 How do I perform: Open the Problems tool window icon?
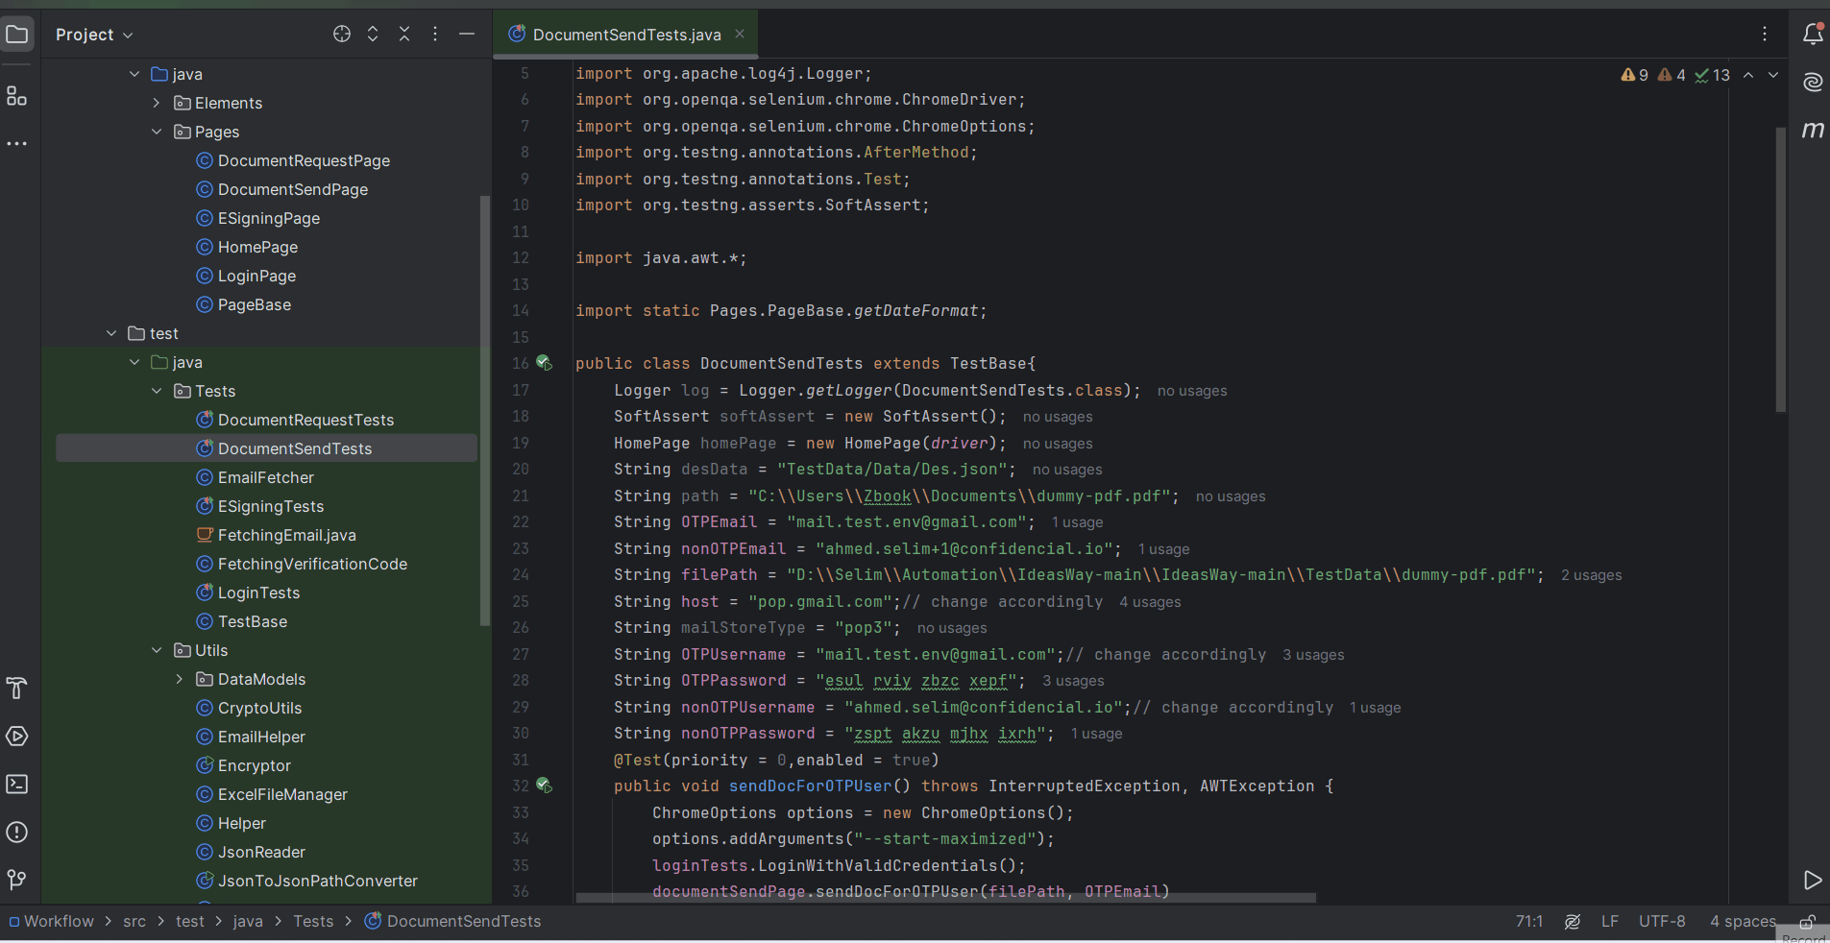[x=16, y=833]
